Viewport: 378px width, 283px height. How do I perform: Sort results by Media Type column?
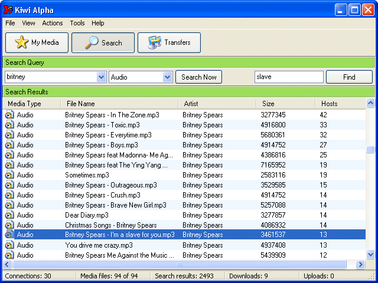pos(31,104)
